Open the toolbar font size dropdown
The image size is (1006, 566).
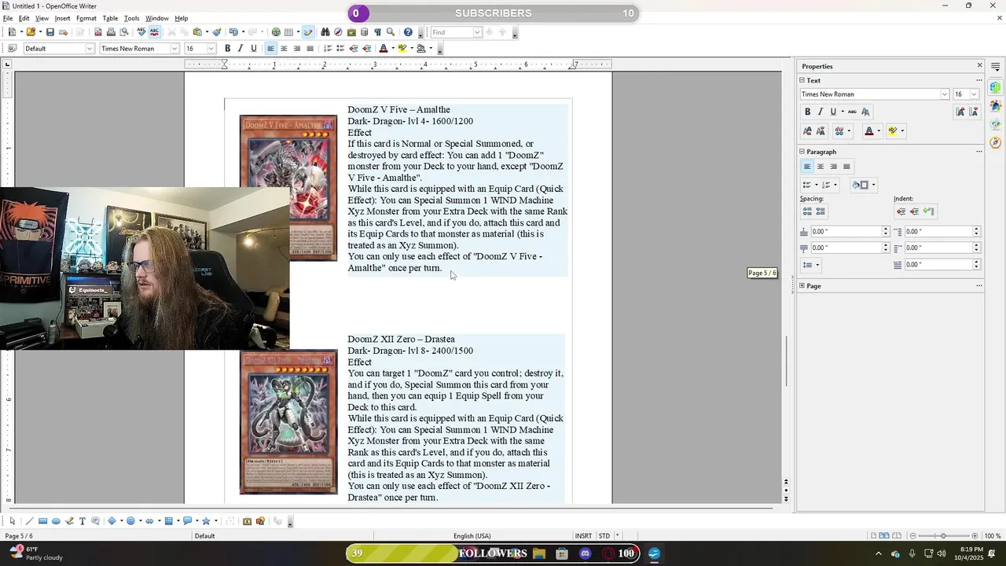click(x=211, y=49)
